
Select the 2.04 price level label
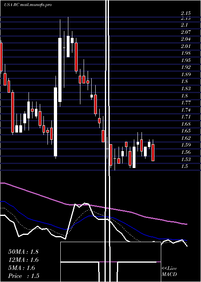(x=186, y=39)
